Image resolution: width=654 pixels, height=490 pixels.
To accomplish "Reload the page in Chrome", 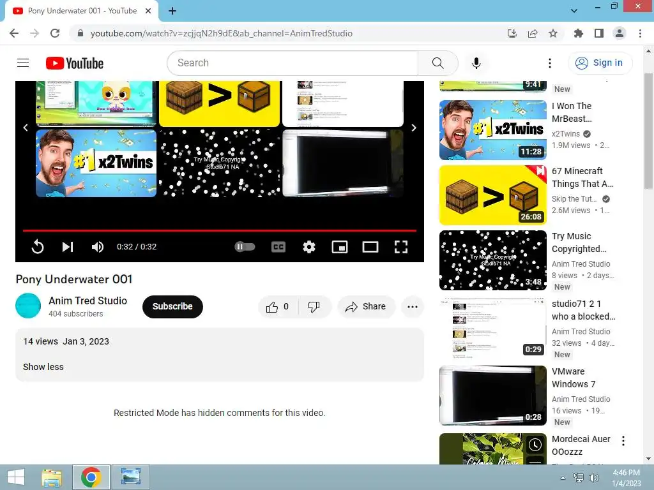I will click(55, 33).
